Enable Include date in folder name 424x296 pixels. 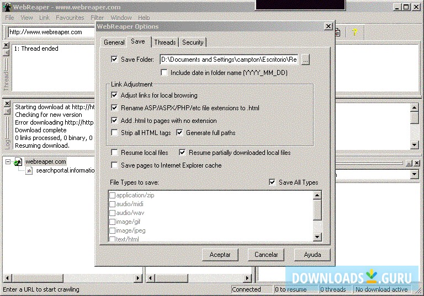[164, 72]
